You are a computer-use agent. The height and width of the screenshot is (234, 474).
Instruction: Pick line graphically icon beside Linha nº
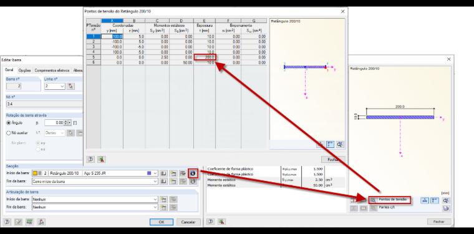pyautogui.click(x=70, y=87)
